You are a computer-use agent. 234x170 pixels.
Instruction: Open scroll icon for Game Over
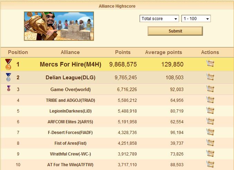click(210, 89)
